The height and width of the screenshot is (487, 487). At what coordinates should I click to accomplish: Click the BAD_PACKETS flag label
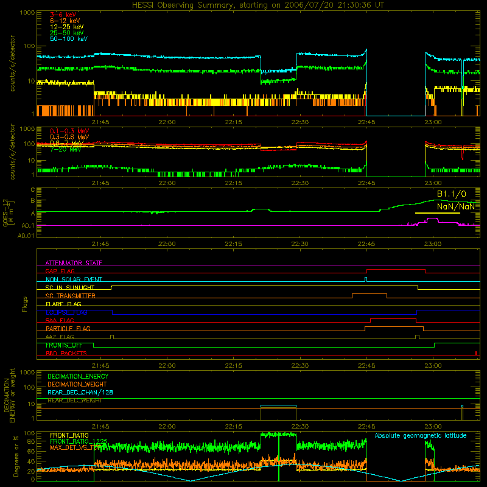point(66,353)
